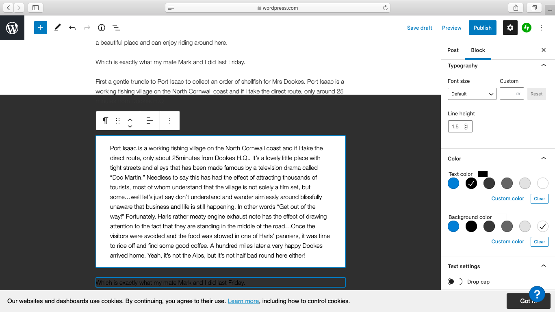Collapse the Color section
555x312 pixels.
pyautogui.click(x=544, y=158)
